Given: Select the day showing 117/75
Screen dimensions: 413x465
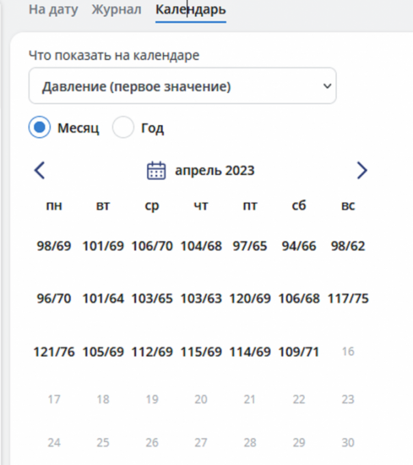Looking at the screenshot, I should (x=348, y=299).
